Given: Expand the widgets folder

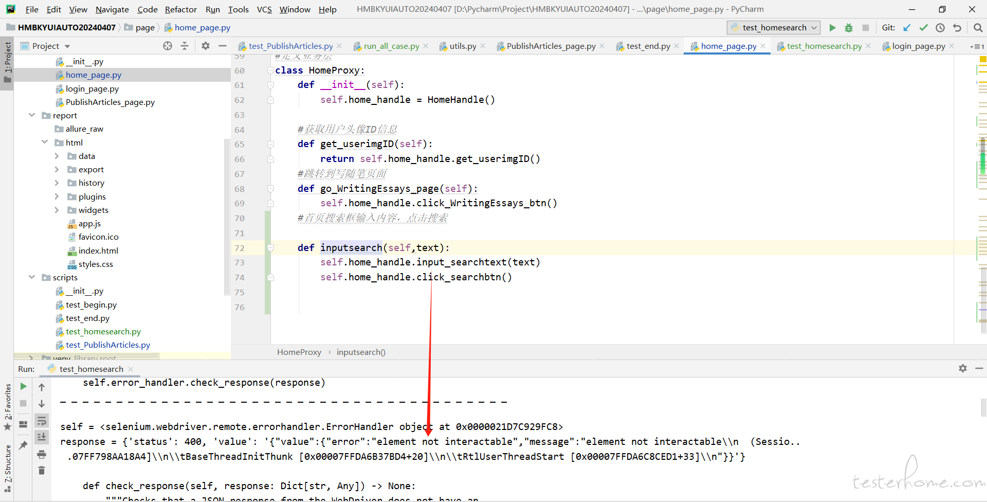Looking at the screenshot, I should pos(57,210).
